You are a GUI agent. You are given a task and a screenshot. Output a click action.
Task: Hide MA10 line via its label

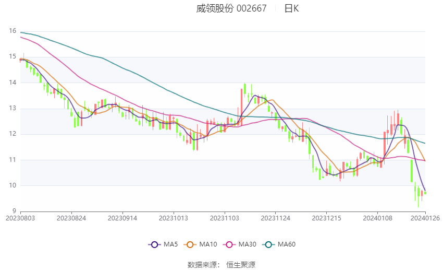pyautogui.click(x=208, y=244)
